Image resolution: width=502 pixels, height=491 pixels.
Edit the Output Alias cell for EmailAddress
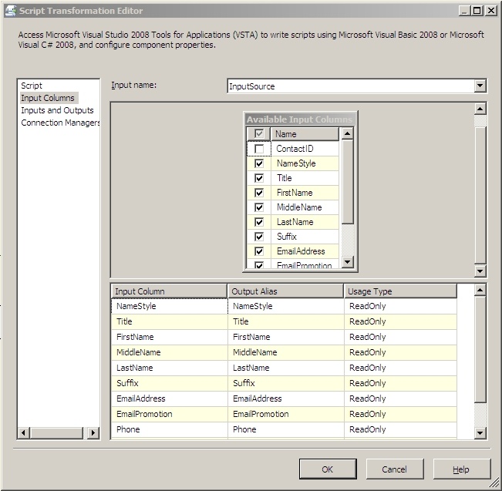286,399
